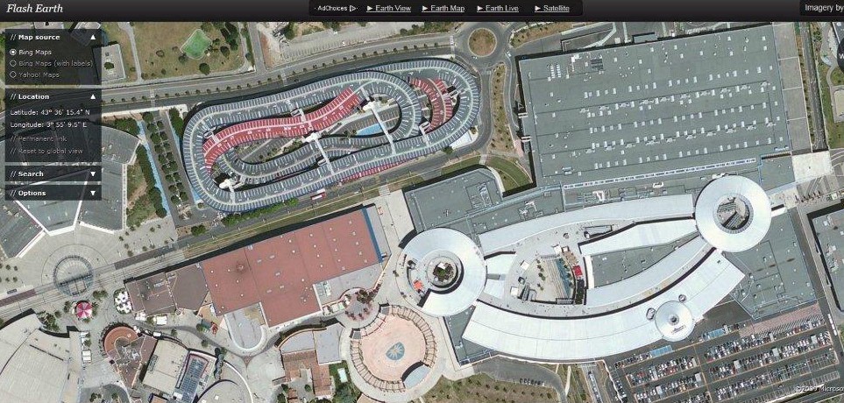Open the Earth Live ad link
The image size is (844, 403).
tap(498, 8)
